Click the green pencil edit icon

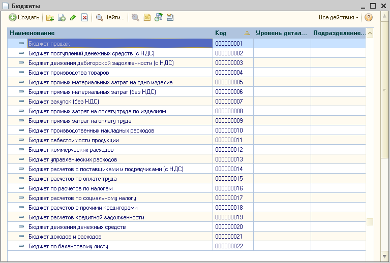(73, 17)
